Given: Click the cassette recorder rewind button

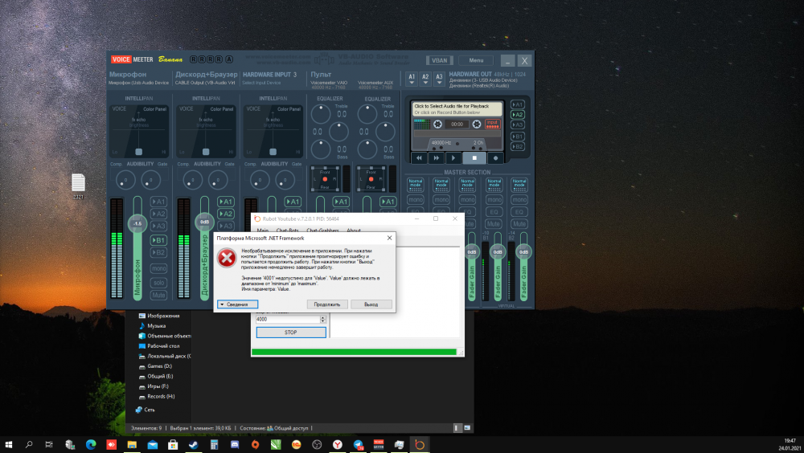Looking at the screenshot, I should click(x=419, y=158).
